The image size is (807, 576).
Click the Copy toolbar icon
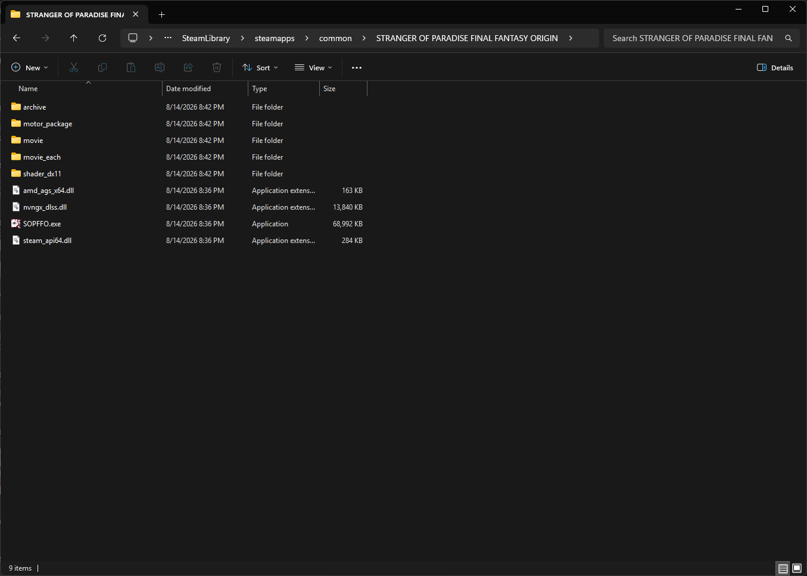click(x=102, y=68)
